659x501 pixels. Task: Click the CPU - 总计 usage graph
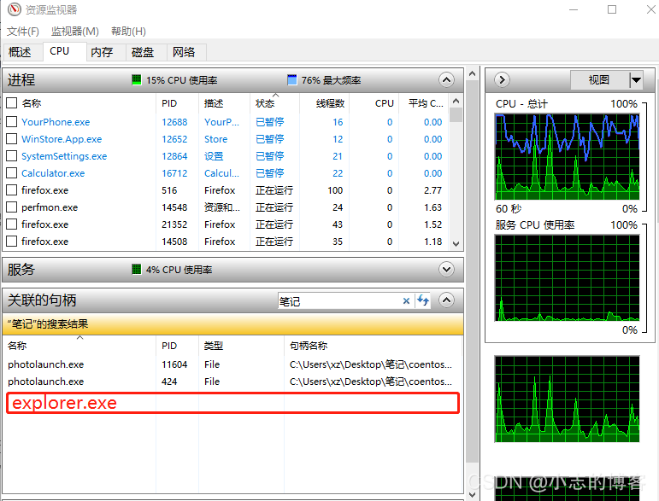pos(568,156)
